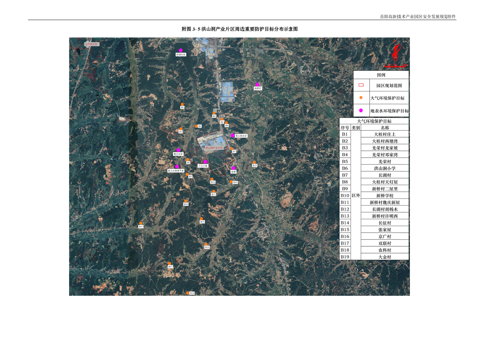Select the 大金村 table row
Screen dimensions: 479x339
pyautogui.click(x=385, y=257)
